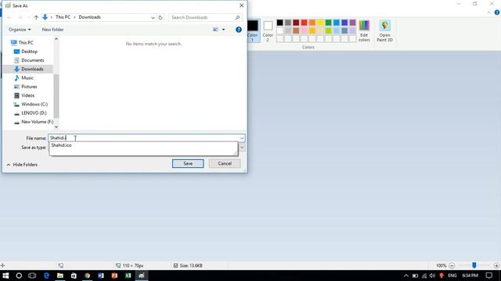This screenshot has width=501, height=281.
Task: Open Paint 3D from the ribbon
Action: point(384,30)
